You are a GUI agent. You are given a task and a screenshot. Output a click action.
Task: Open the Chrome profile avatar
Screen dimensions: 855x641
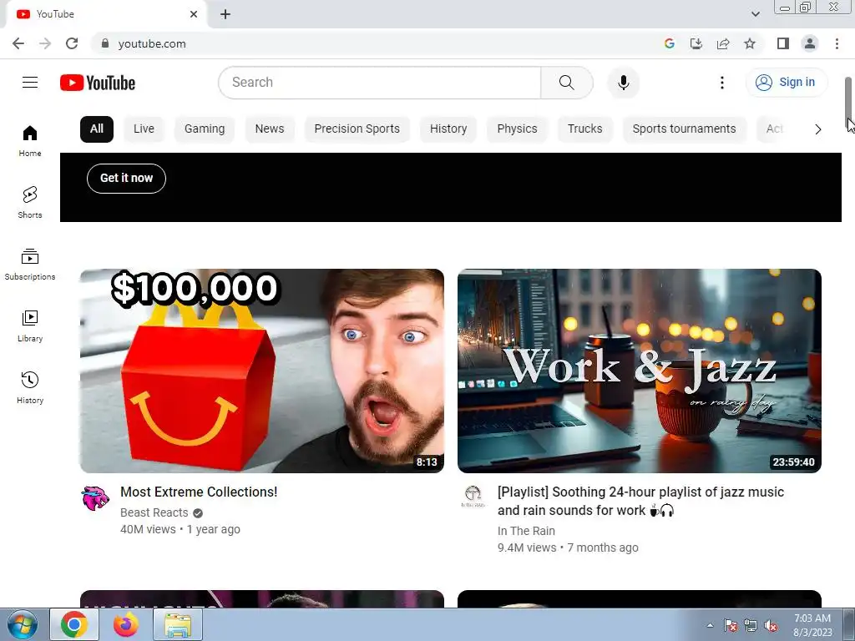click(x=810, y=43)
